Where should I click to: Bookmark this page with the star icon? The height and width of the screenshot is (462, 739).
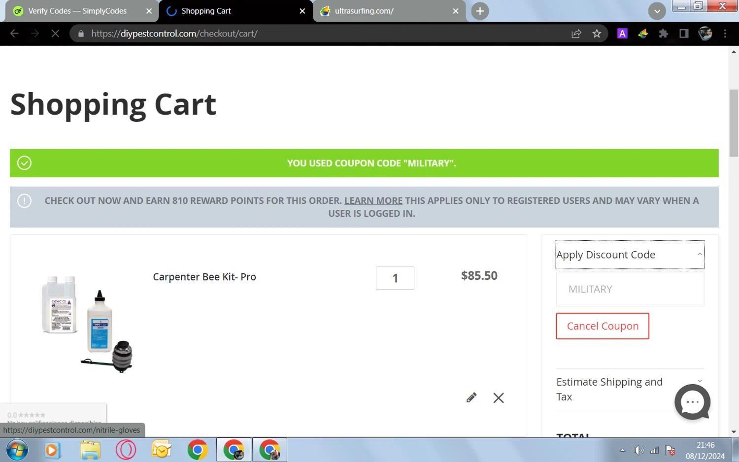pos(597,33)
